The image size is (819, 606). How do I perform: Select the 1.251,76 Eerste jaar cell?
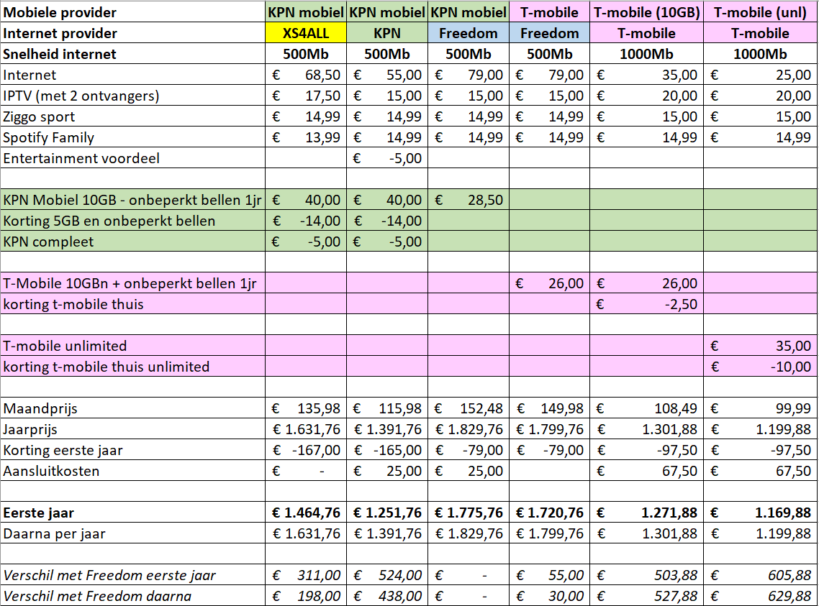387,513
